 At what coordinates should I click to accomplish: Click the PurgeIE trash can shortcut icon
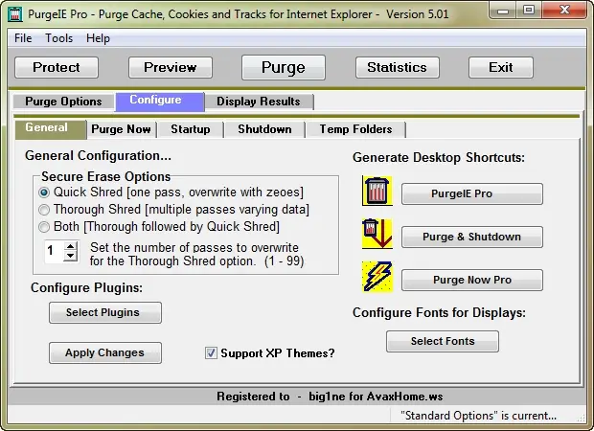(377, 191)
